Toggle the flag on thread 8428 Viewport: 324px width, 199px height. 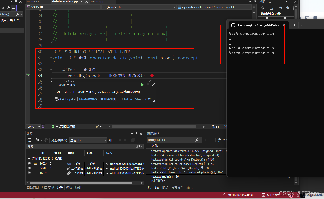29,168
